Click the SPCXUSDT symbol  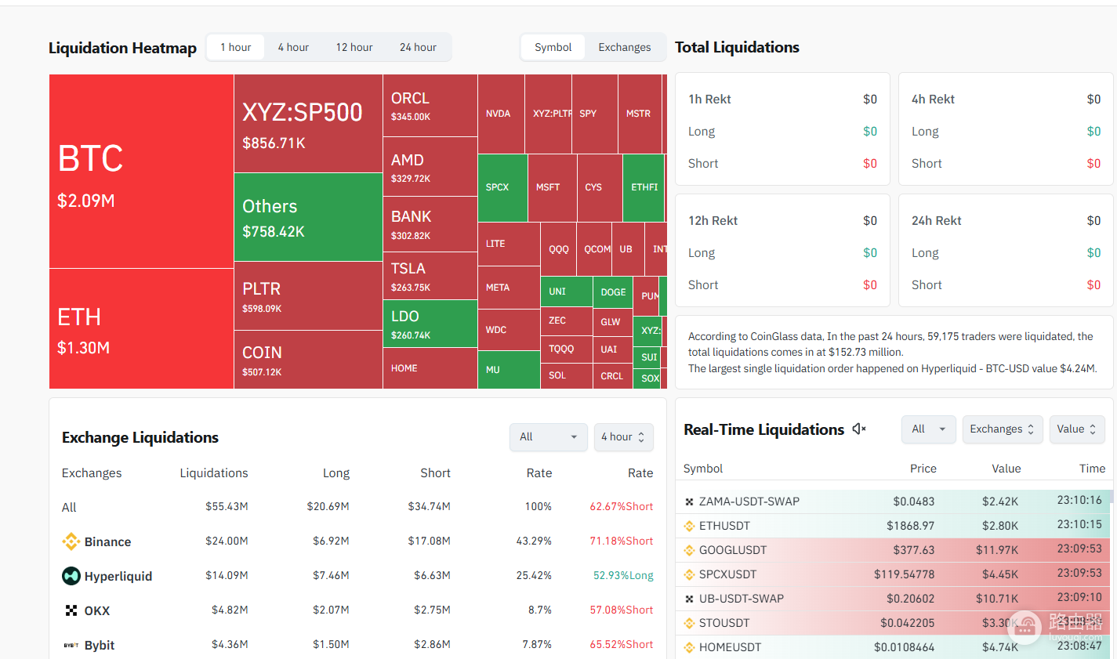coord(727,574)
